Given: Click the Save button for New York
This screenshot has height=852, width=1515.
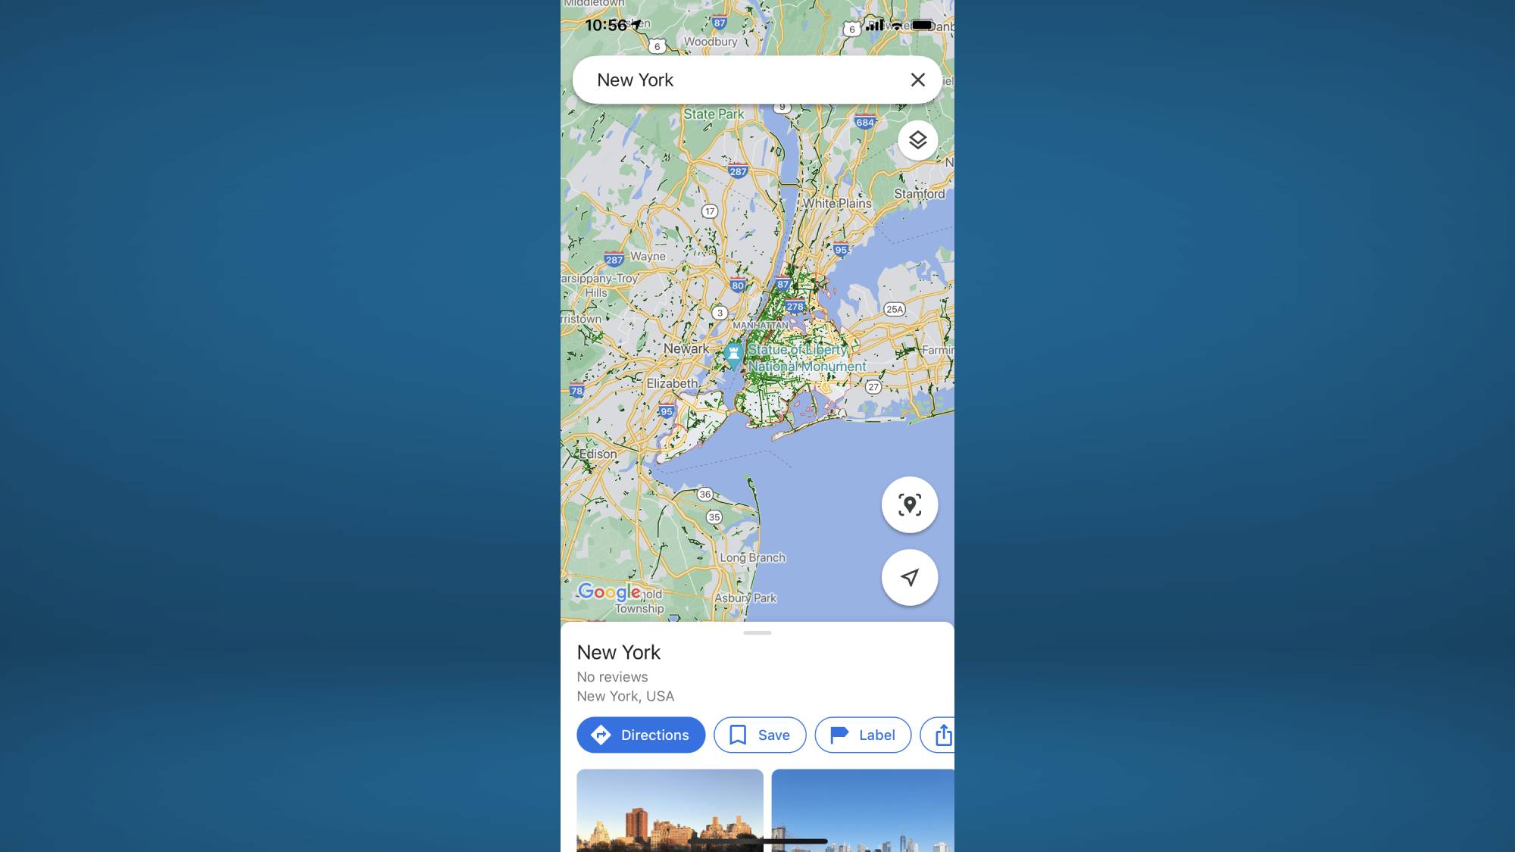Looking at the screenshot, I should click(x=761, y=735).
